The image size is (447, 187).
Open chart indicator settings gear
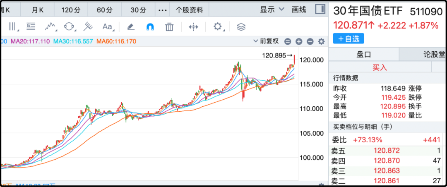point(321,41)
